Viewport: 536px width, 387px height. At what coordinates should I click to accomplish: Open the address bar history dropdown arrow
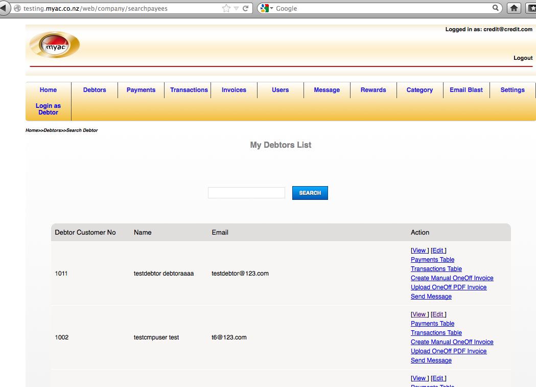[236, 9]
